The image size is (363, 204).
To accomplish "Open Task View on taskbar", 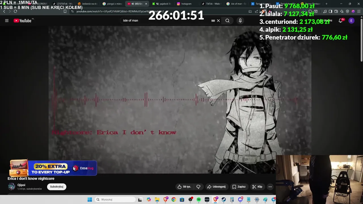I will [x=140, y=199].
